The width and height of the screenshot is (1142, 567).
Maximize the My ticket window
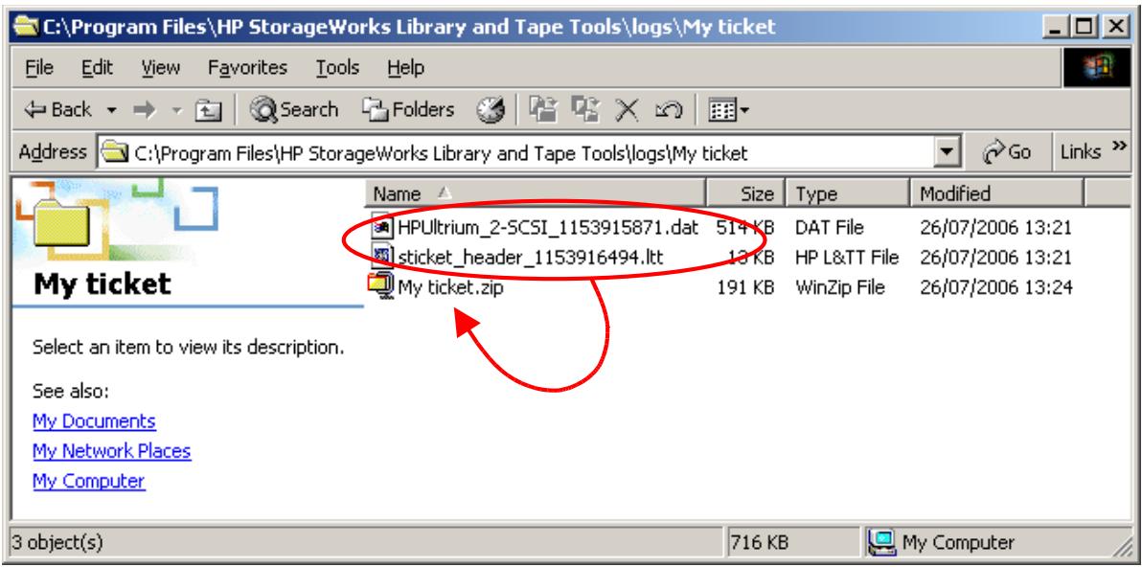(1085, 29)
